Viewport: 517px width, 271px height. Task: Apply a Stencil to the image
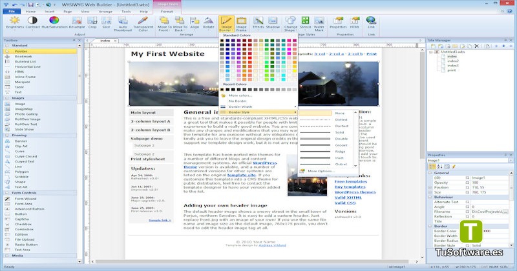tap(305, 23)
